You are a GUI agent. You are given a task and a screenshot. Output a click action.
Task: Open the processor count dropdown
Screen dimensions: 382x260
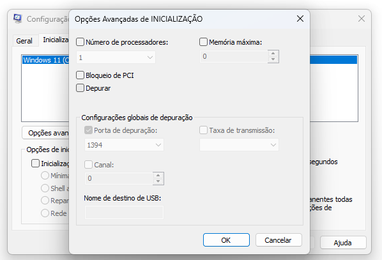click(x=116, y=57)
